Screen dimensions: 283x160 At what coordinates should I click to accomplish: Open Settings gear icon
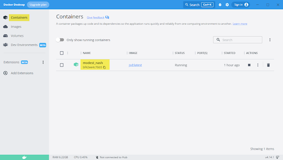[227, 5]
